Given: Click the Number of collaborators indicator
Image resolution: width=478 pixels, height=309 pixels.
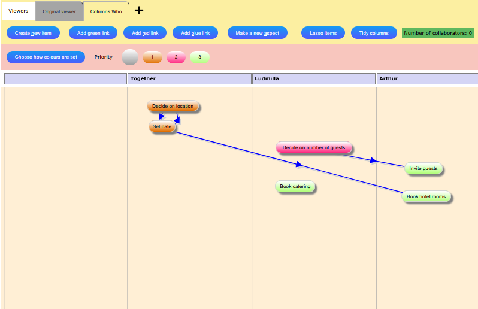Looking at the screenshot, I should pyautogui.click(x=438, y=33).
